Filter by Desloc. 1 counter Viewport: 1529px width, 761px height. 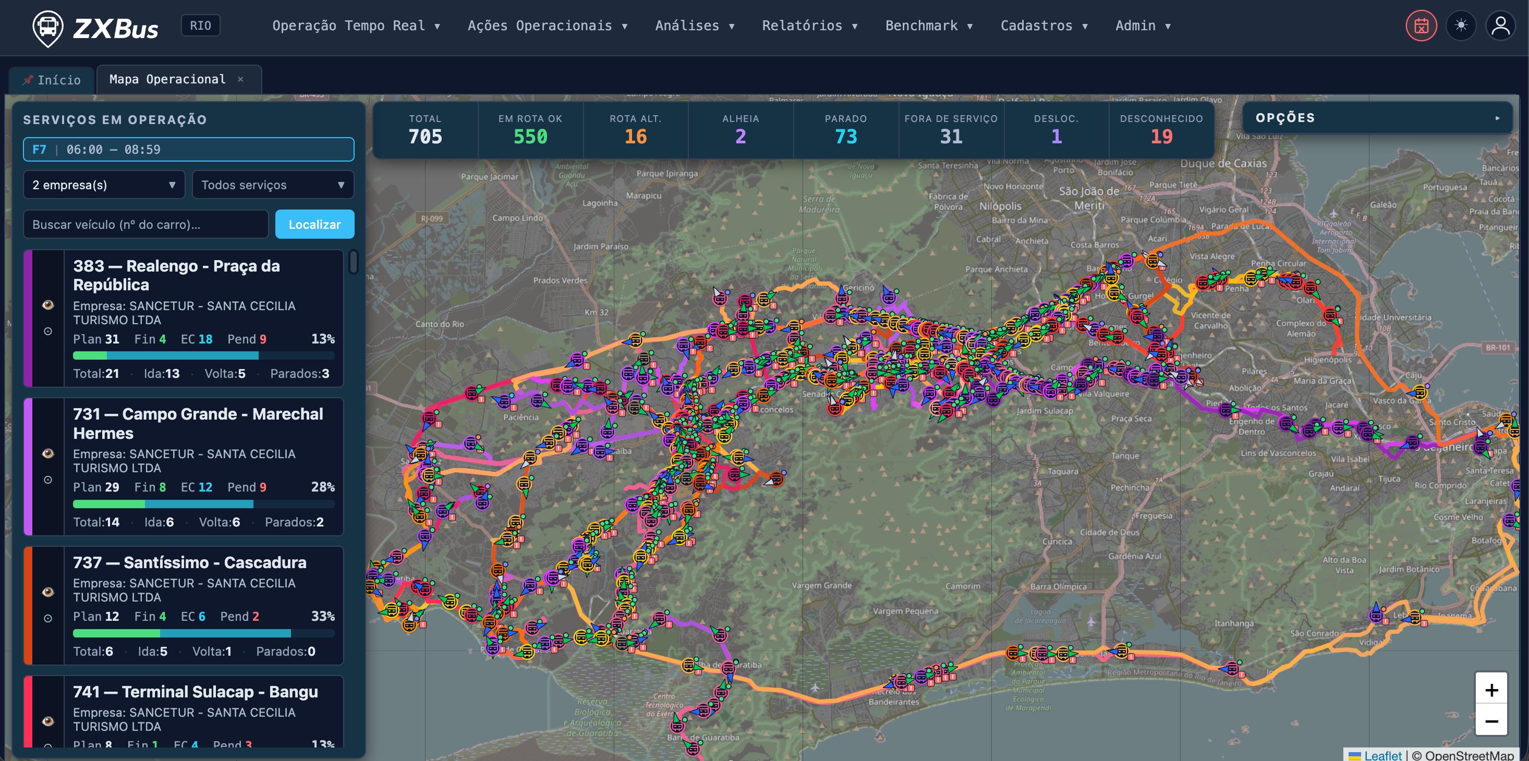click(1056, 130)
